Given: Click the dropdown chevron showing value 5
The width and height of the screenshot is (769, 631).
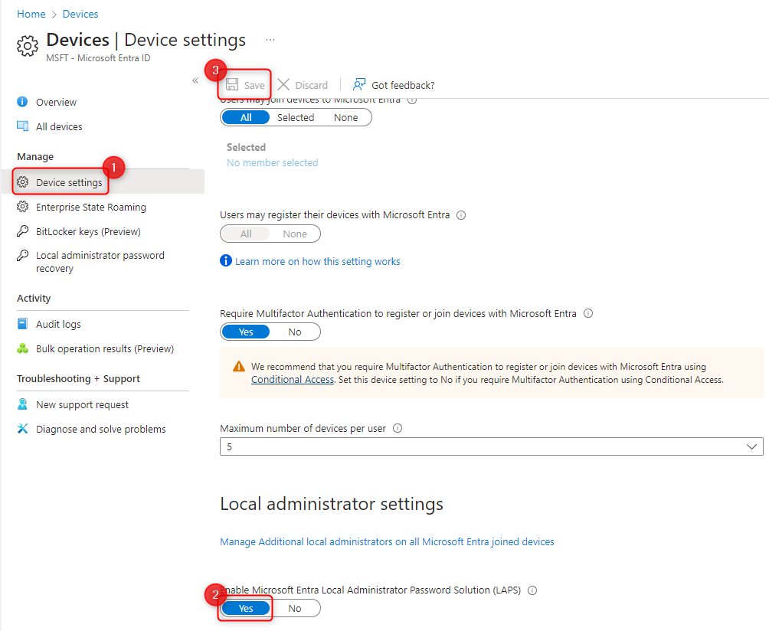Looking at the screenshot, I should click(x=751, y=446).
